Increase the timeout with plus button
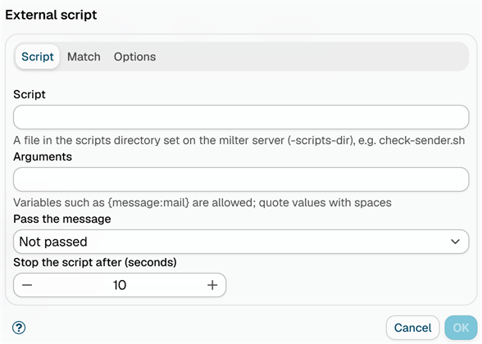482x344 pixels. (x=212, y=285)
